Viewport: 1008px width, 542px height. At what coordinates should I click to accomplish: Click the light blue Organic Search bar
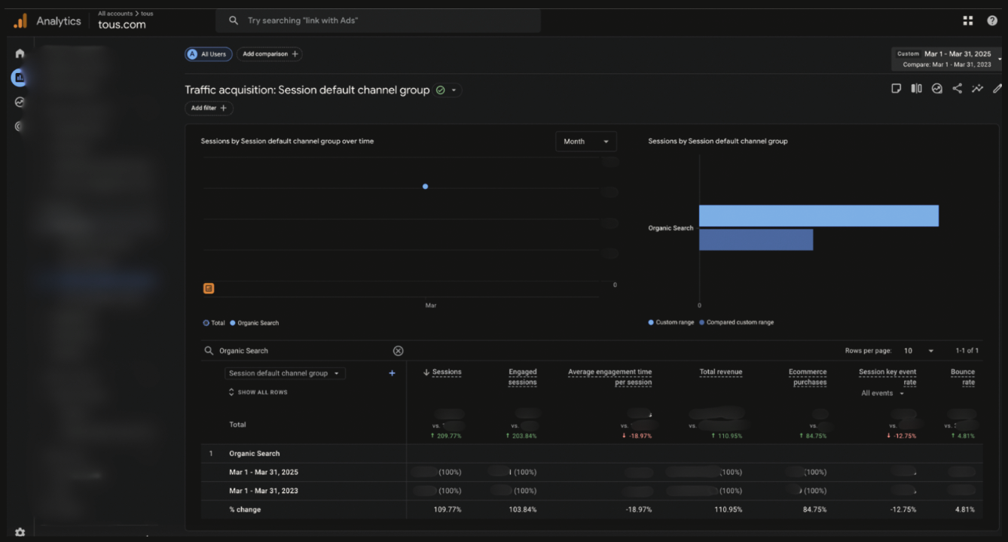tap(819, 215)
